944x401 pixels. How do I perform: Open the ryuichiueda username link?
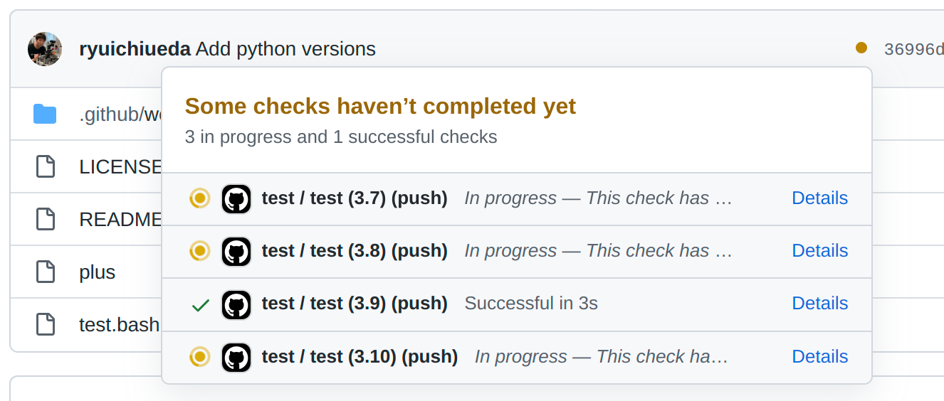pos(135,49)
